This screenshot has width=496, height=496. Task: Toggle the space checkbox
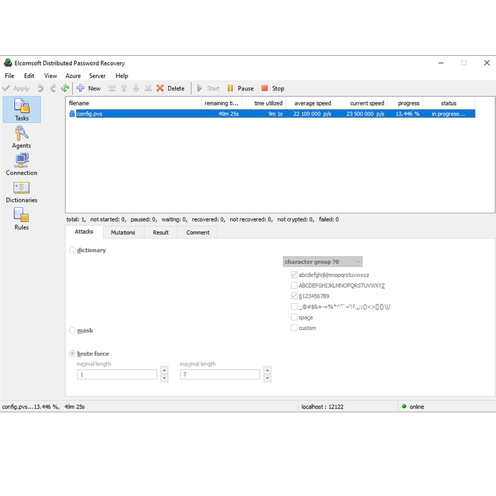[x=294, y=317]
